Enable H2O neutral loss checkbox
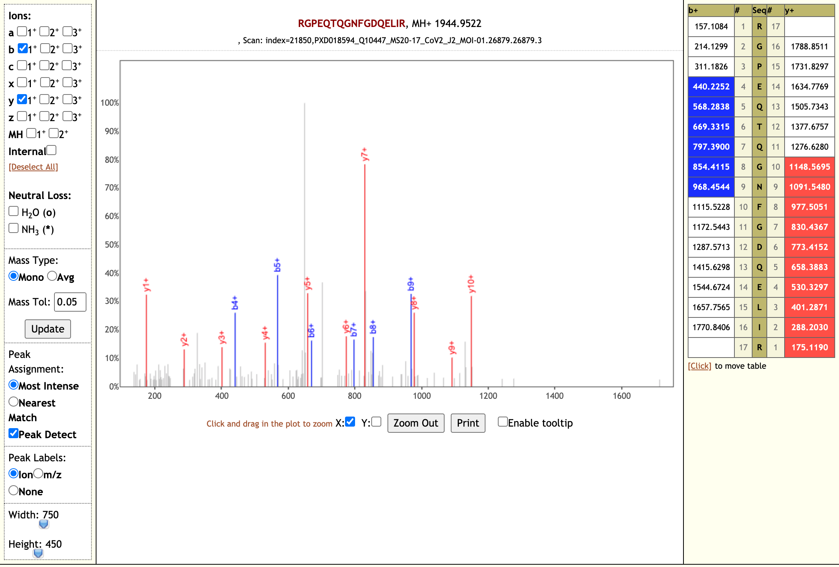Viewport: 839px width, 567px height. [x=14, y=211]
